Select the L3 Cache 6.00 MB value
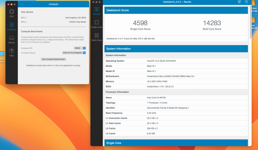The image size is (258, 150). [x=151, y=133]
